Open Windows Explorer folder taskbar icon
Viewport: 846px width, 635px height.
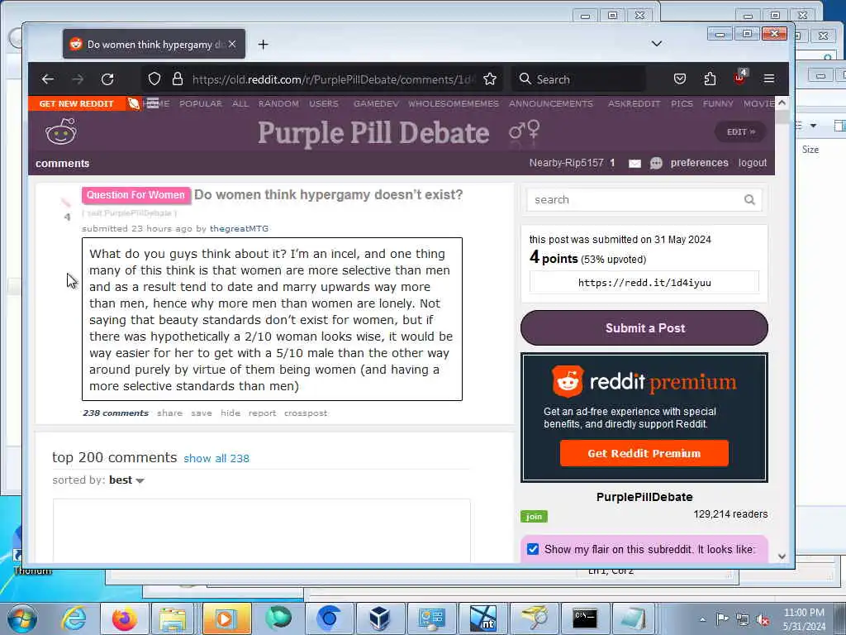click(x=172, y=618)
